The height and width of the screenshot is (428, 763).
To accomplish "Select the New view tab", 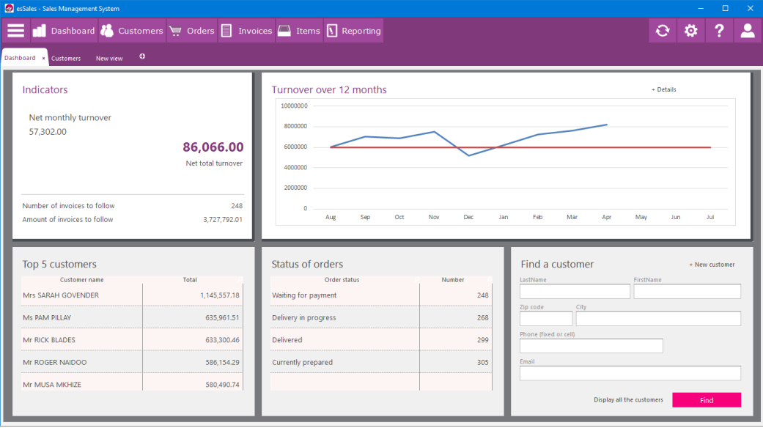I will click(x=108, y=58).
